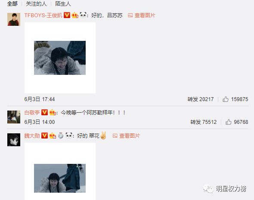Click the verified V badge beside 魏大勋
The height and width of the screenshot is (200, 254).
pos(44,135)
